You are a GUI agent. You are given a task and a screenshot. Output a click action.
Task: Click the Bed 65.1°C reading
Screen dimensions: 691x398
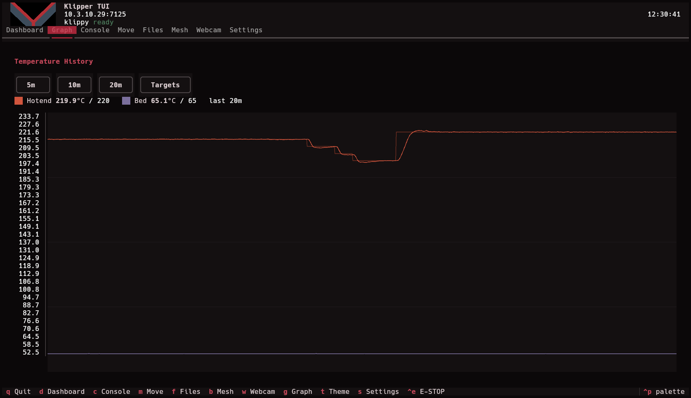click(166, 101)
